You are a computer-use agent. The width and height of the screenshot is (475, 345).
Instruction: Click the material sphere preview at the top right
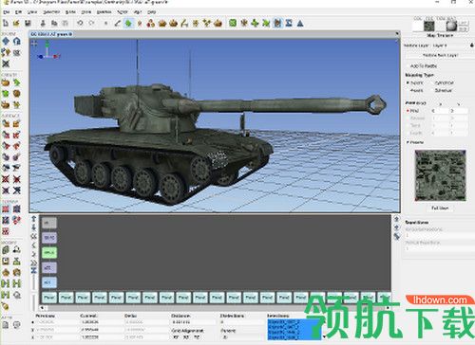[452, 26]
